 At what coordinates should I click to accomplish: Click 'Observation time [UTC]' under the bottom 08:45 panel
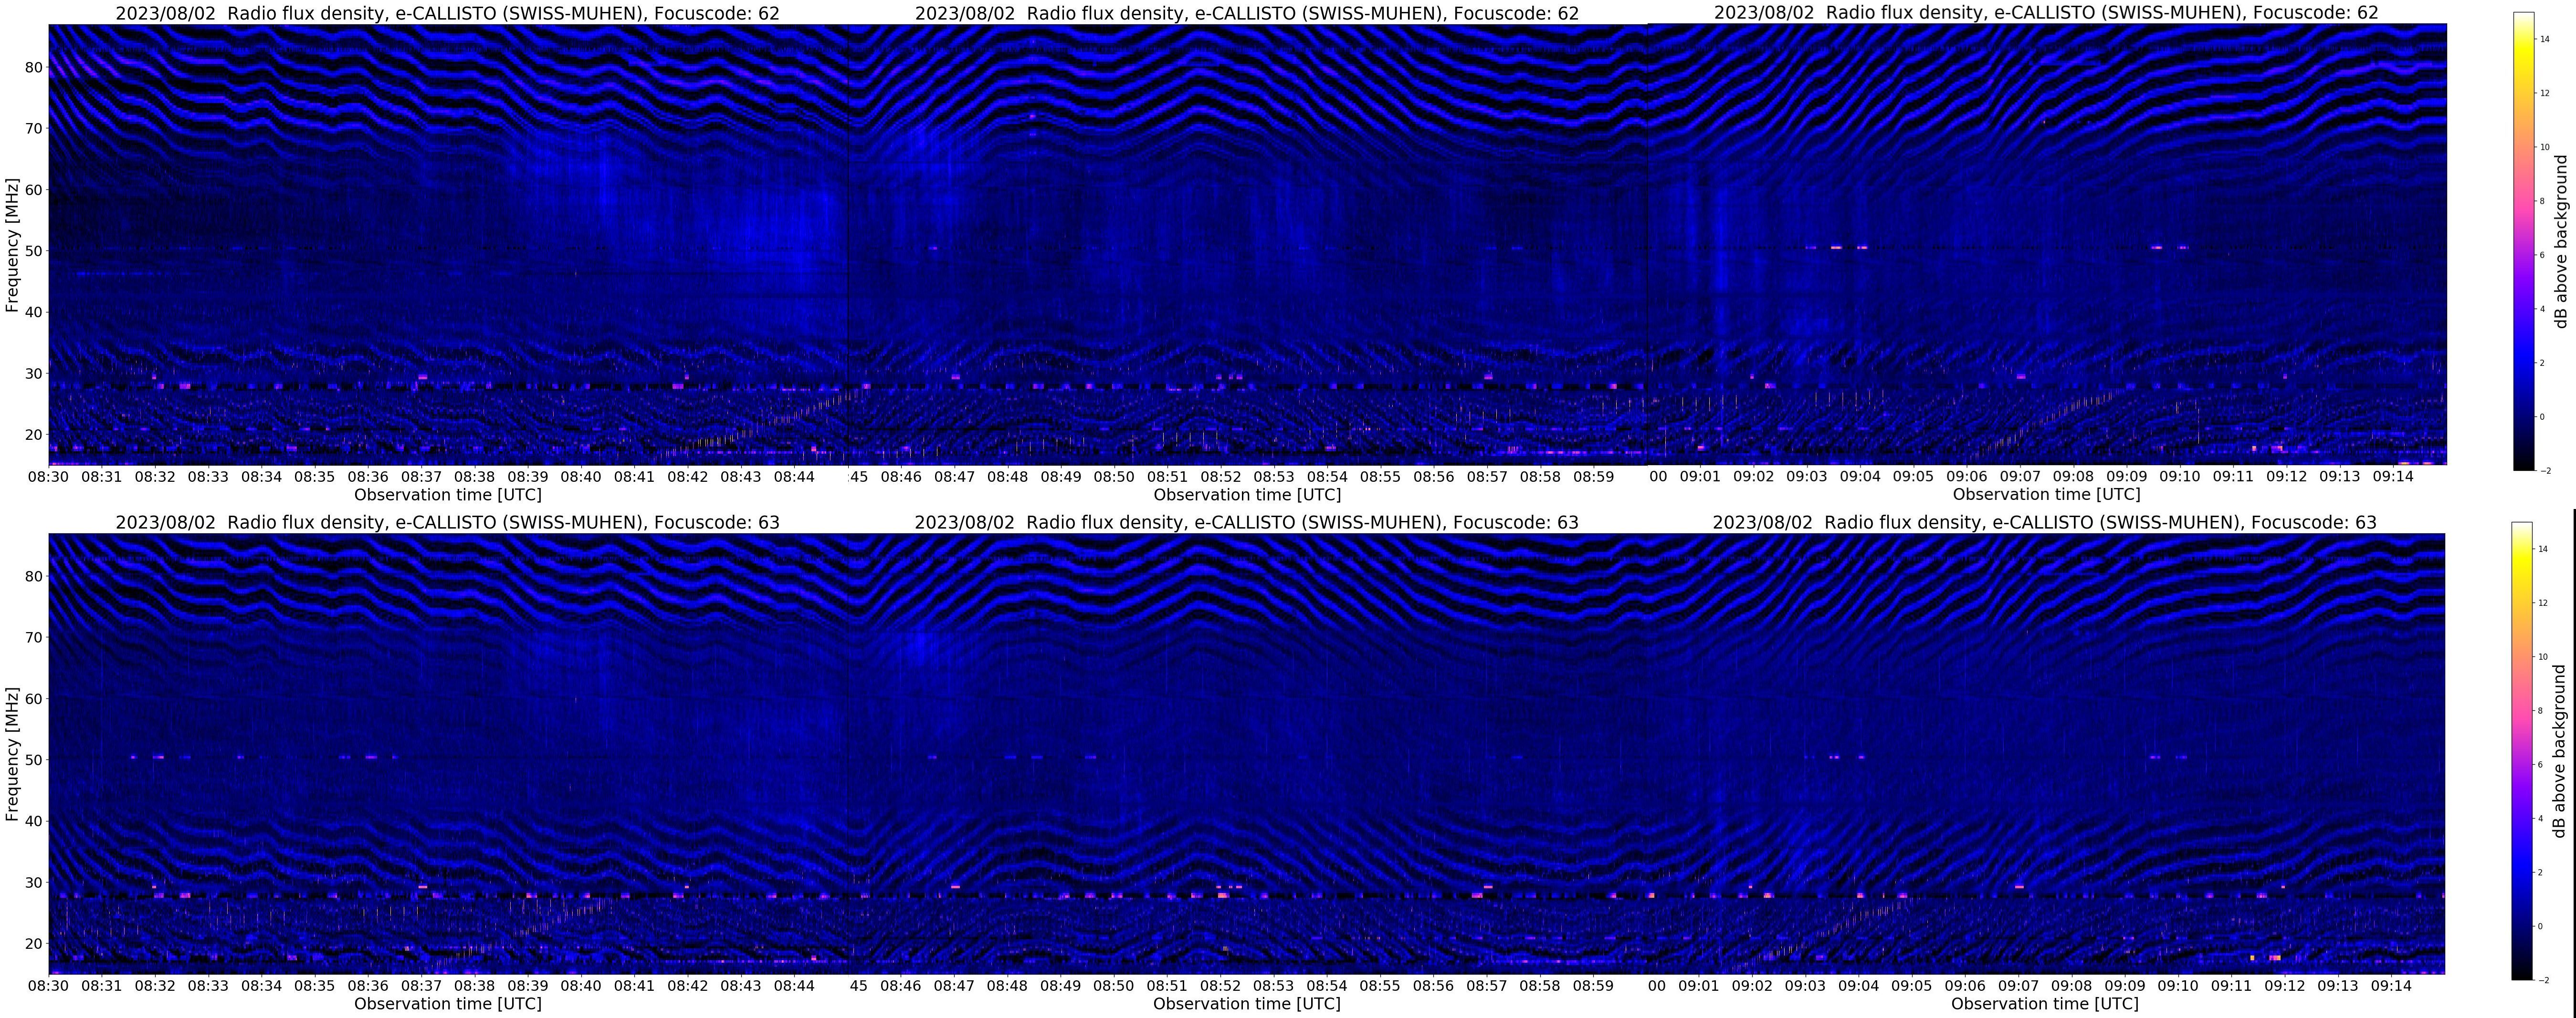click(x=1247, y=1004)
